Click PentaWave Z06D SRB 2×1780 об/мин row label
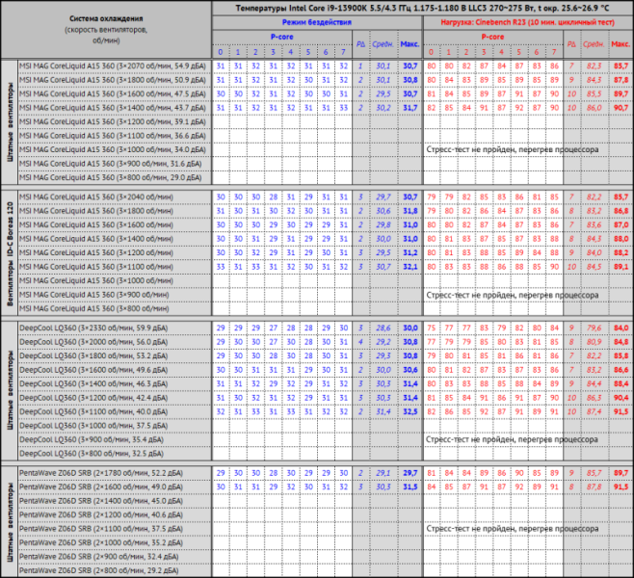 (x=104, y=473)
